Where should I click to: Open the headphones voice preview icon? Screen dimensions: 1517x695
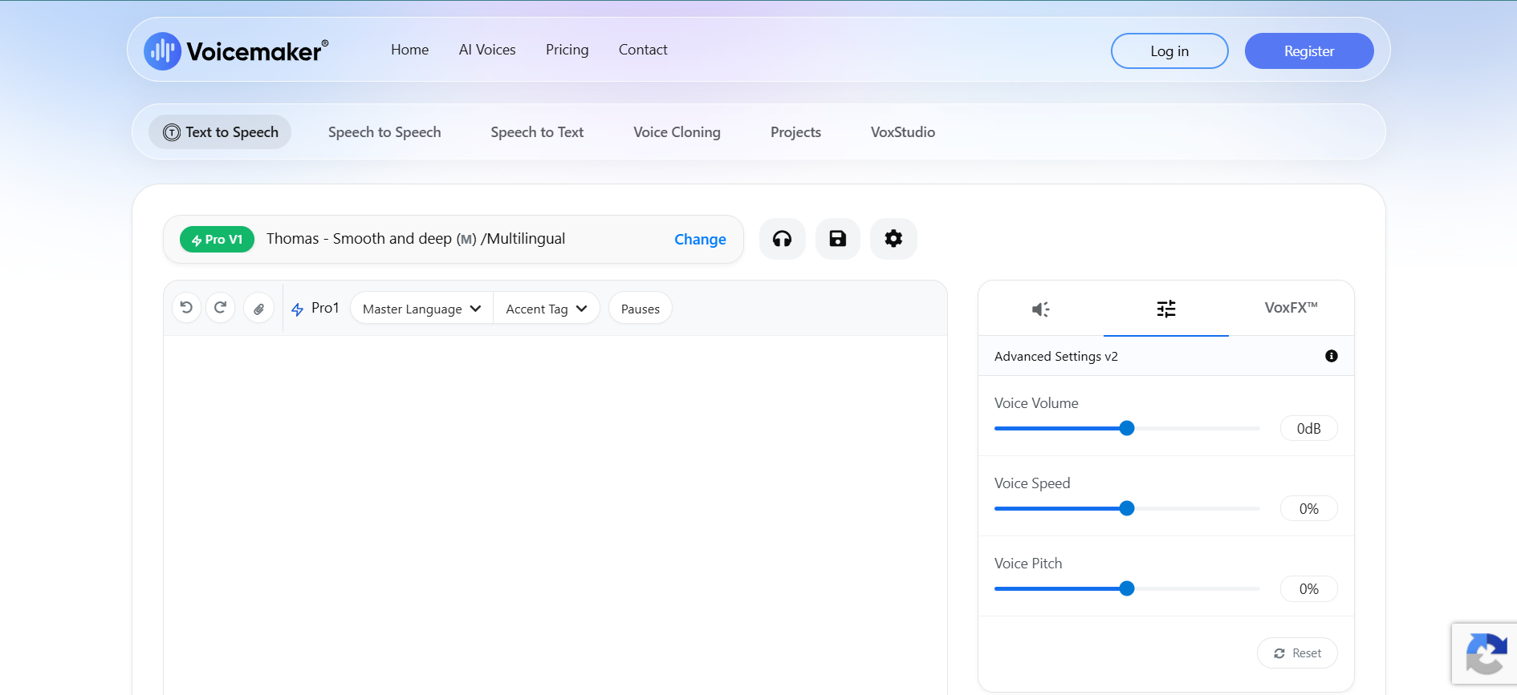782,239
